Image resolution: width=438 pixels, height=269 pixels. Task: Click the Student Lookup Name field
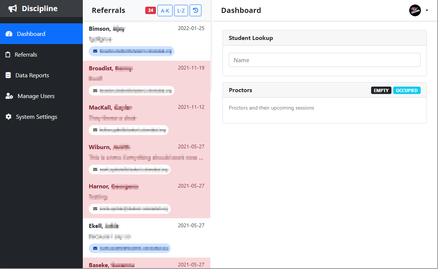[x=325, y=60]
